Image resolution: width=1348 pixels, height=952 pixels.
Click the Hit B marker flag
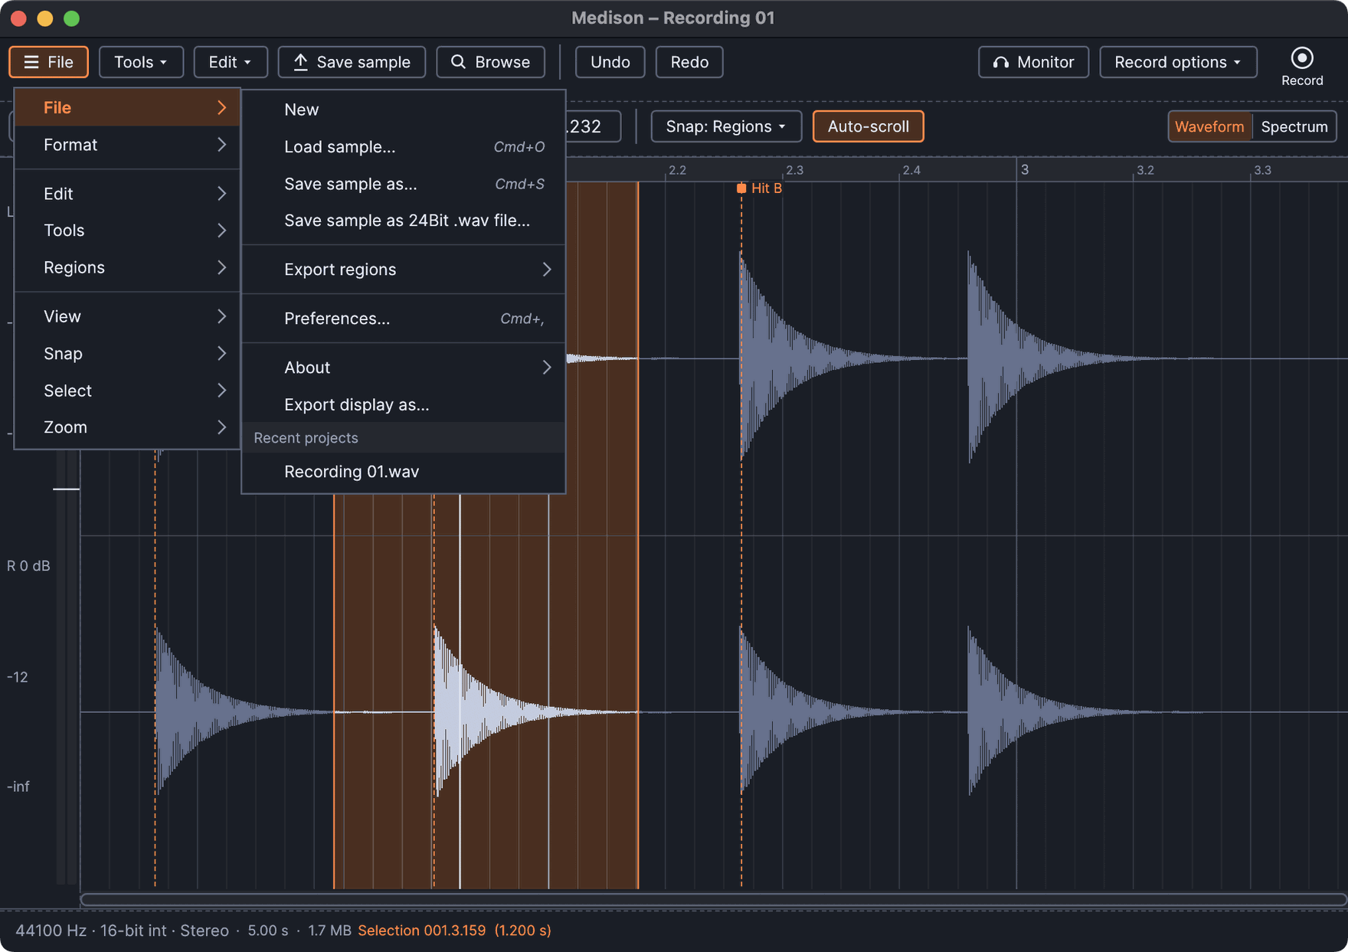click(741, 188)
